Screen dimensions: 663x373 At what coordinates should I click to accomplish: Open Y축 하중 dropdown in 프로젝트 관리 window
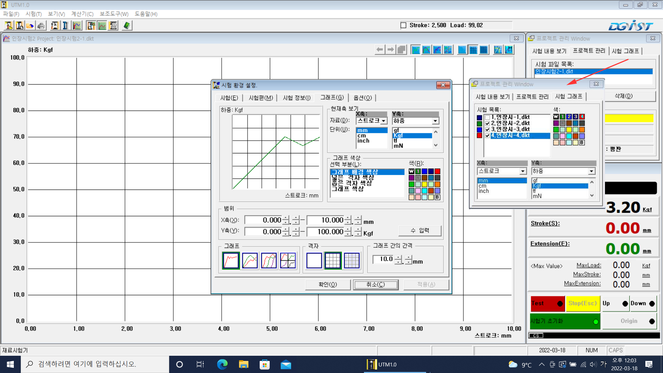(592, 171)
